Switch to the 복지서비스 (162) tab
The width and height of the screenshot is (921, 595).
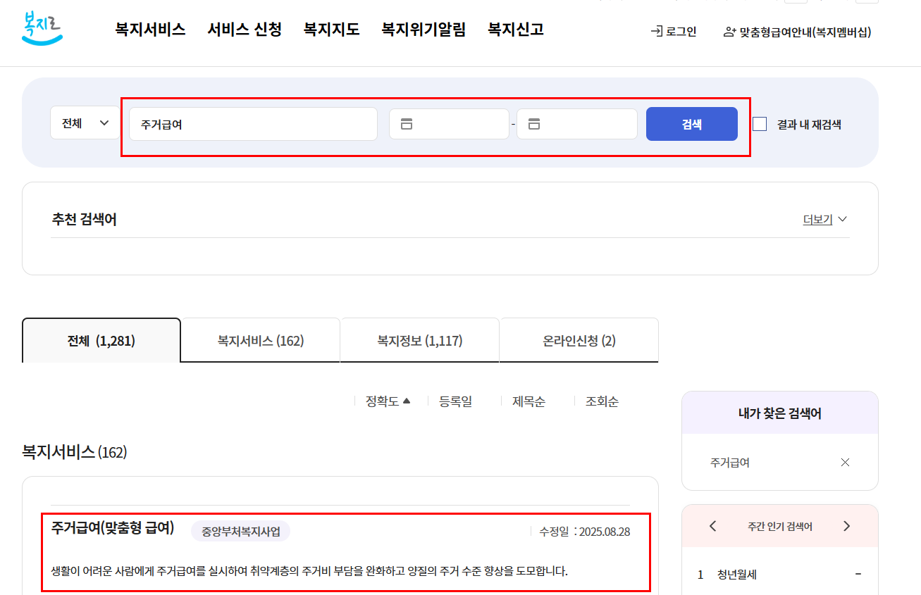point(260,339)
